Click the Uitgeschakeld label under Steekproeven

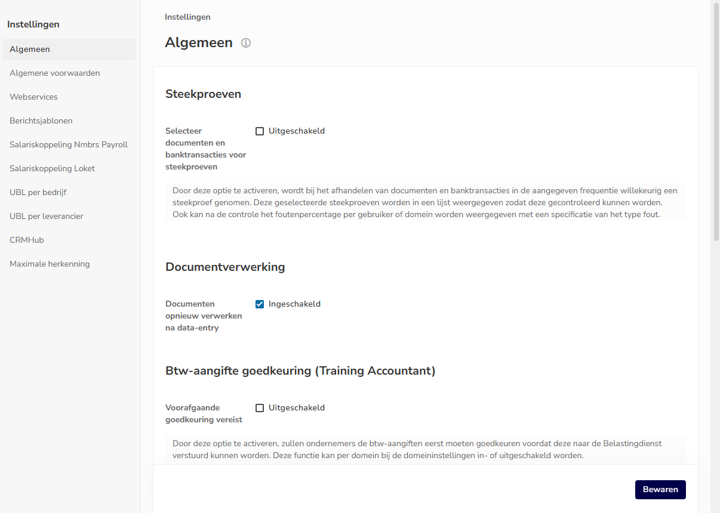tap(297, 131)
